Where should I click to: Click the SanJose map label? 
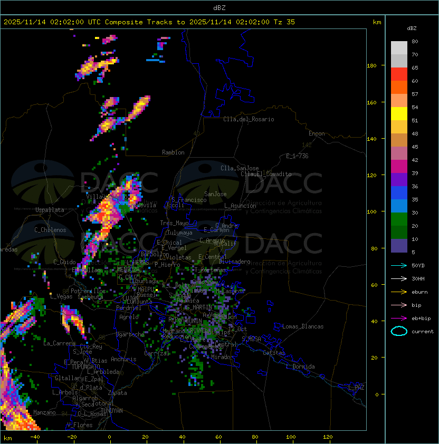(x=215, y=194)
